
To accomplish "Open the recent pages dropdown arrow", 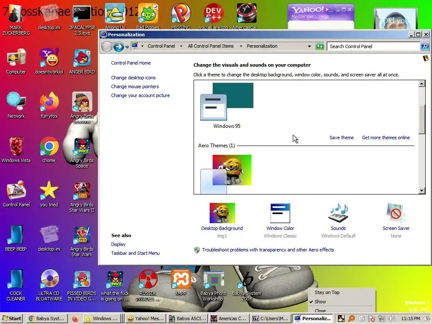I will (x=127, y=47).
